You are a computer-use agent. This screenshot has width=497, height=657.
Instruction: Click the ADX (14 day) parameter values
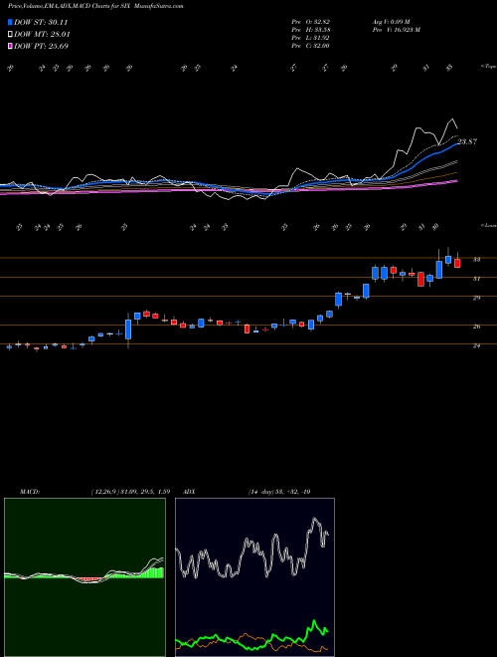click(x=279, y=492)
